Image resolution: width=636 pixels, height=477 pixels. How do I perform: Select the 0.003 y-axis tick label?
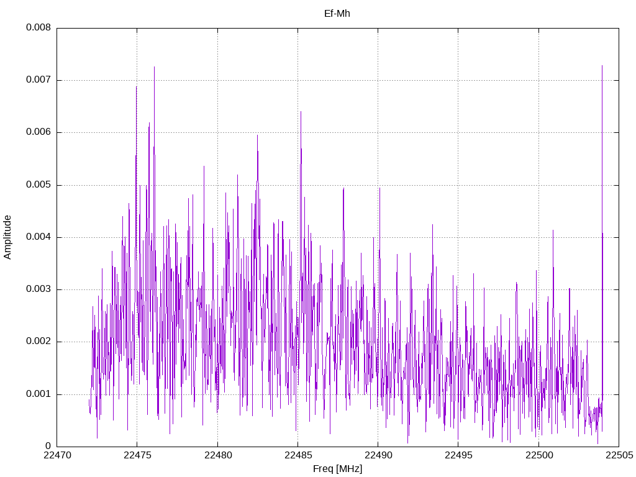click(x=38, y=289)
